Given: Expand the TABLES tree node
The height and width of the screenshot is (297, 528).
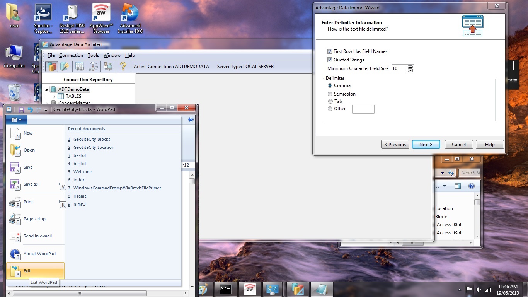Looking at the screenshot, I should click(54, 96).
